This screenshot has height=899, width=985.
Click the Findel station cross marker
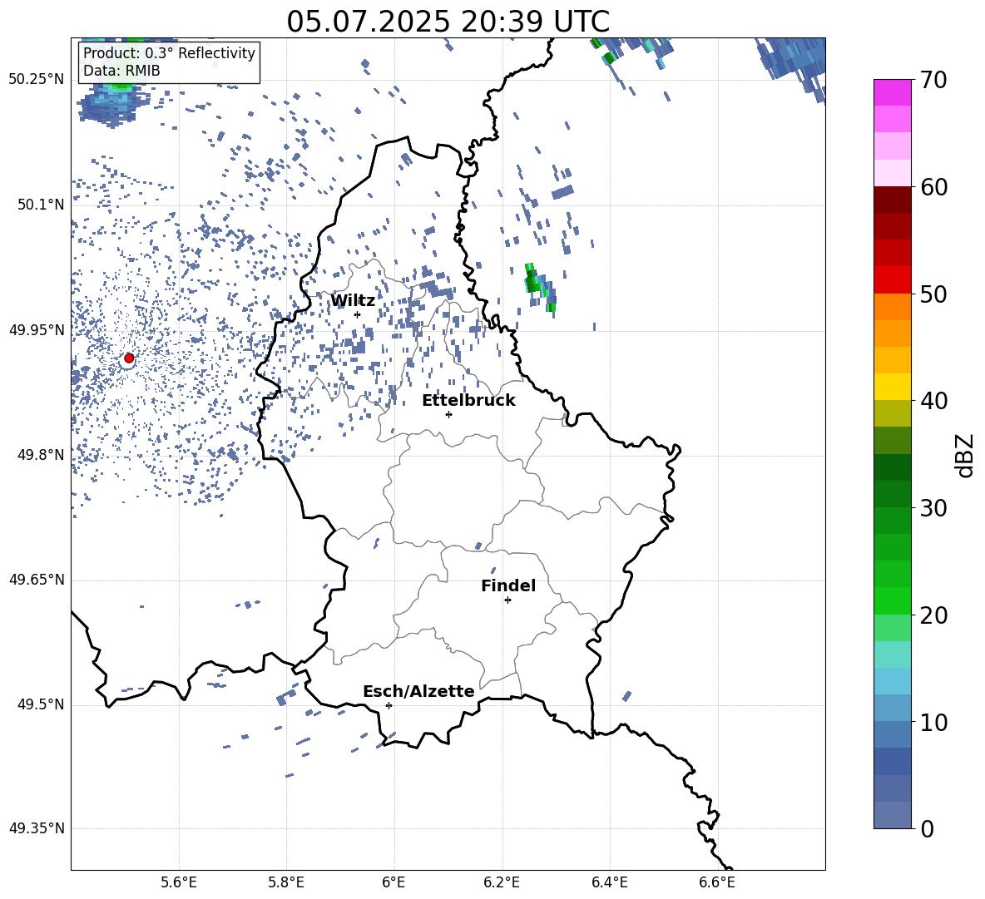click(x=507, y=600)
